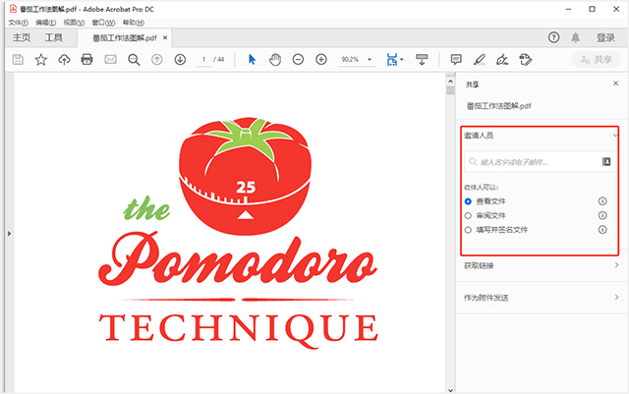Go to next page arrow icon
Screen dimensions: 629x394
180,60
